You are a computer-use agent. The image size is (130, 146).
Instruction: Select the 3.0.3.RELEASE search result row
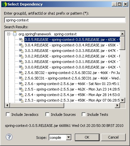coord(72,51)
